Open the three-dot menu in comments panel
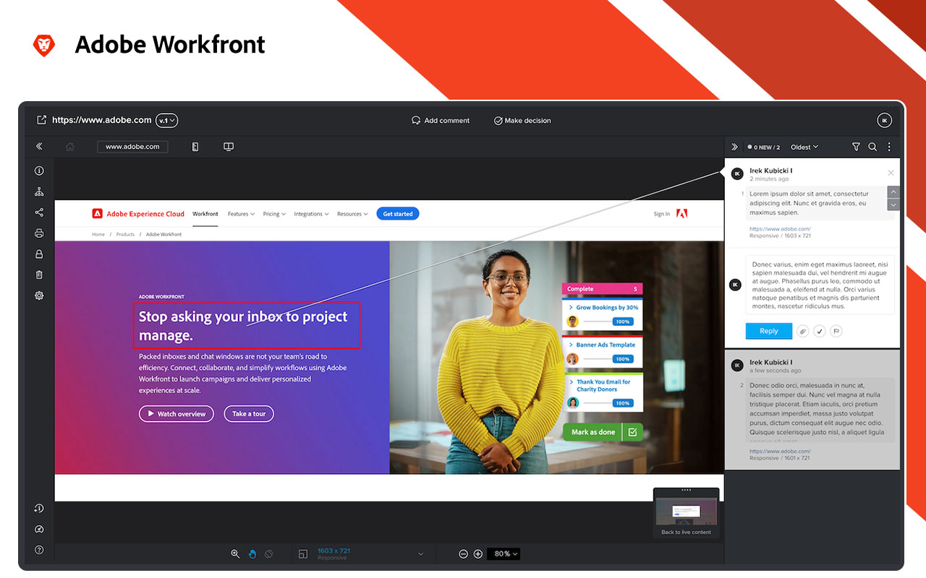This screenshot has width=926, height=578. coord(889,146)
